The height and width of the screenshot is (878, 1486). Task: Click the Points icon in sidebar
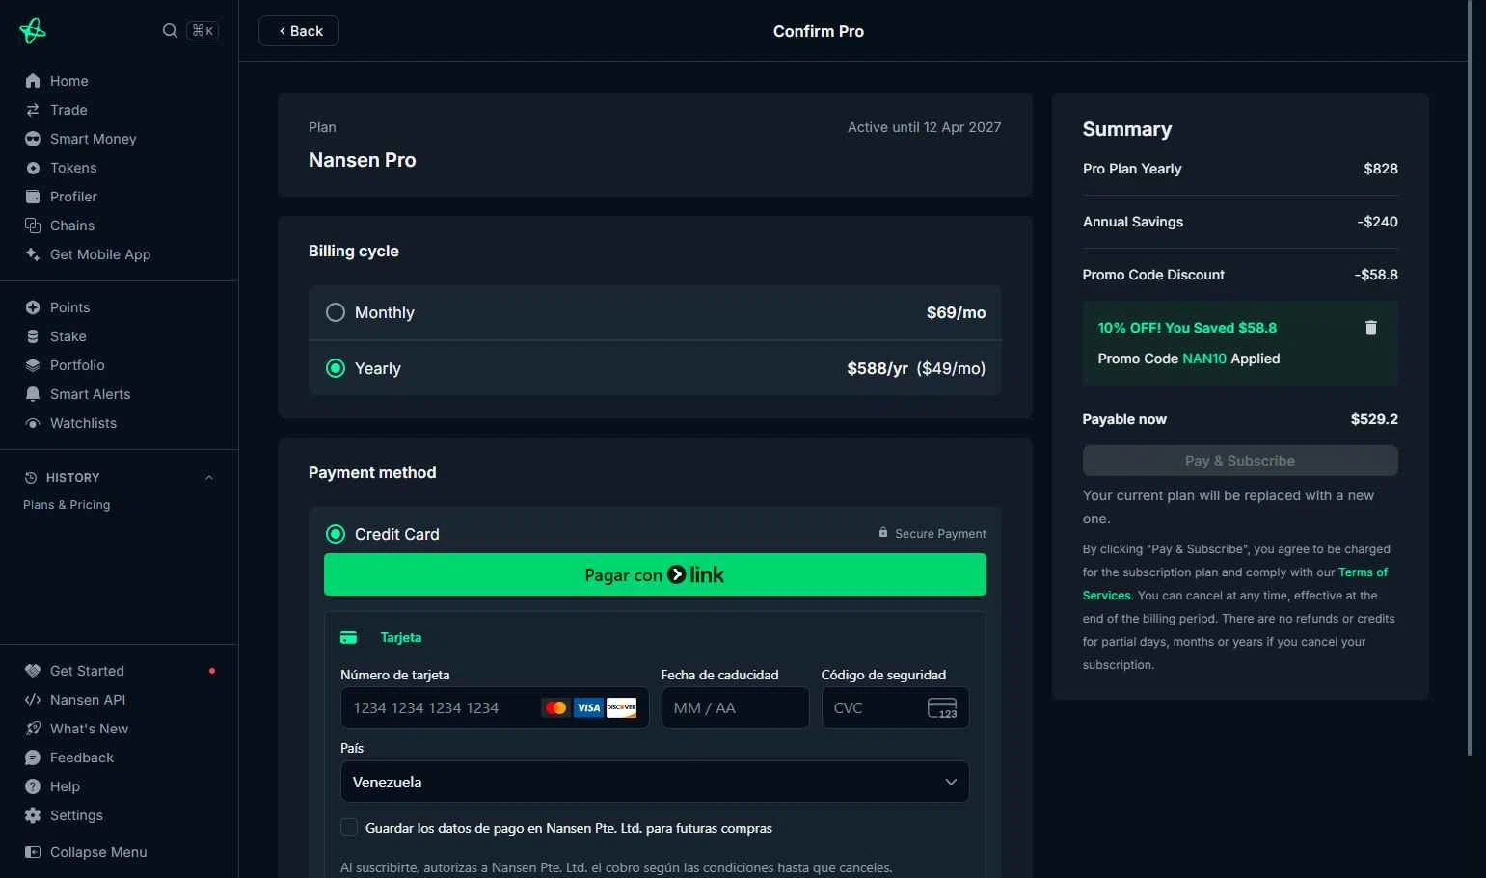33,307
